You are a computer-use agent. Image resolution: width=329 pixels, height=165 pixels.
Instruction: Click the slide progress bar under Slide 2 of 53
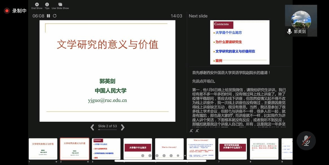coord(107,130)
